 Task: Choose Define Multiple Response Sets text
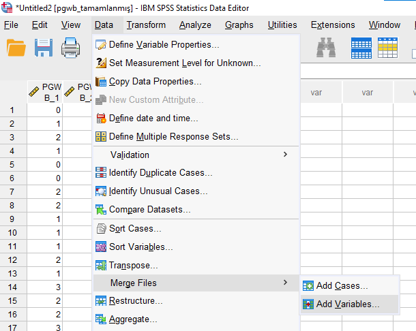[173, 137]
